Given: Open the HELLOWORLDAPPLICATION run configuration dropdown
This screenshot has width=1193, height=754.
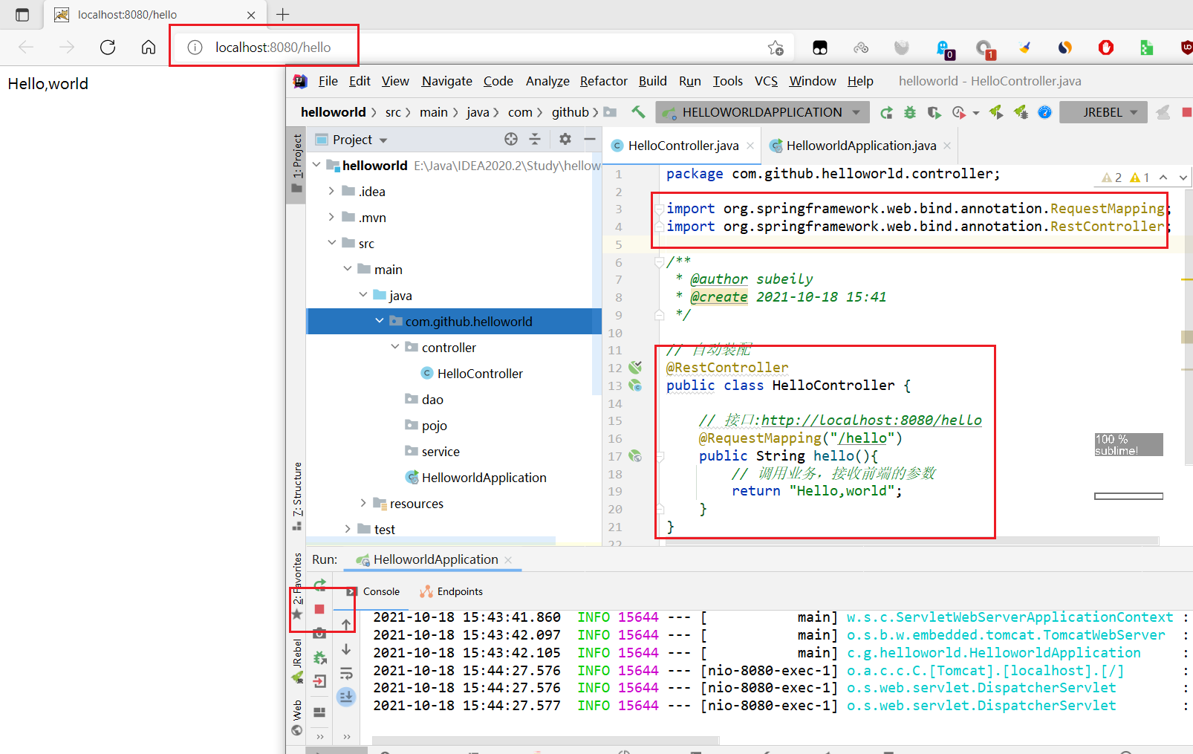Looking at the screenshot, I should pos(763,112).
